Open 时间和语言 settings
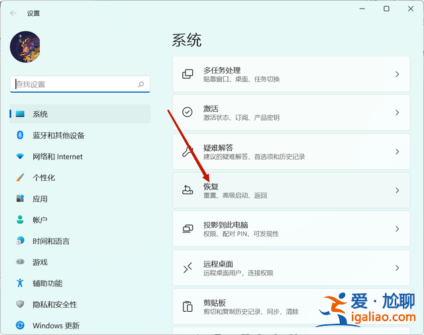The height and width of the screenshot is (335, 424). [x=80, y=241]
